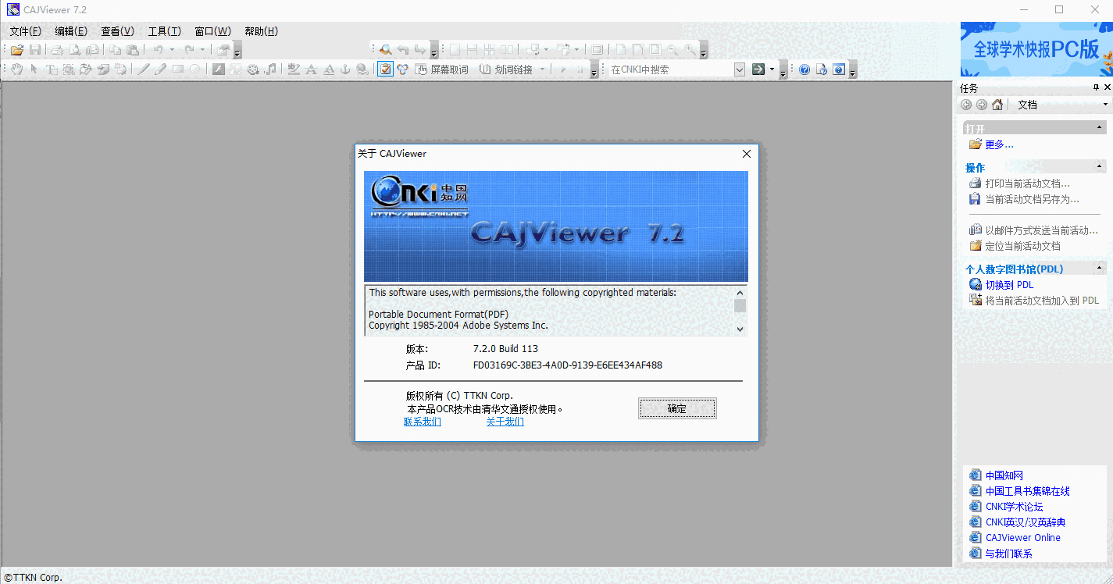This screenshot has height=584, width=1113.
Task: Open the 文档 task pane dropdown
Action: [x=1106, y=105]
